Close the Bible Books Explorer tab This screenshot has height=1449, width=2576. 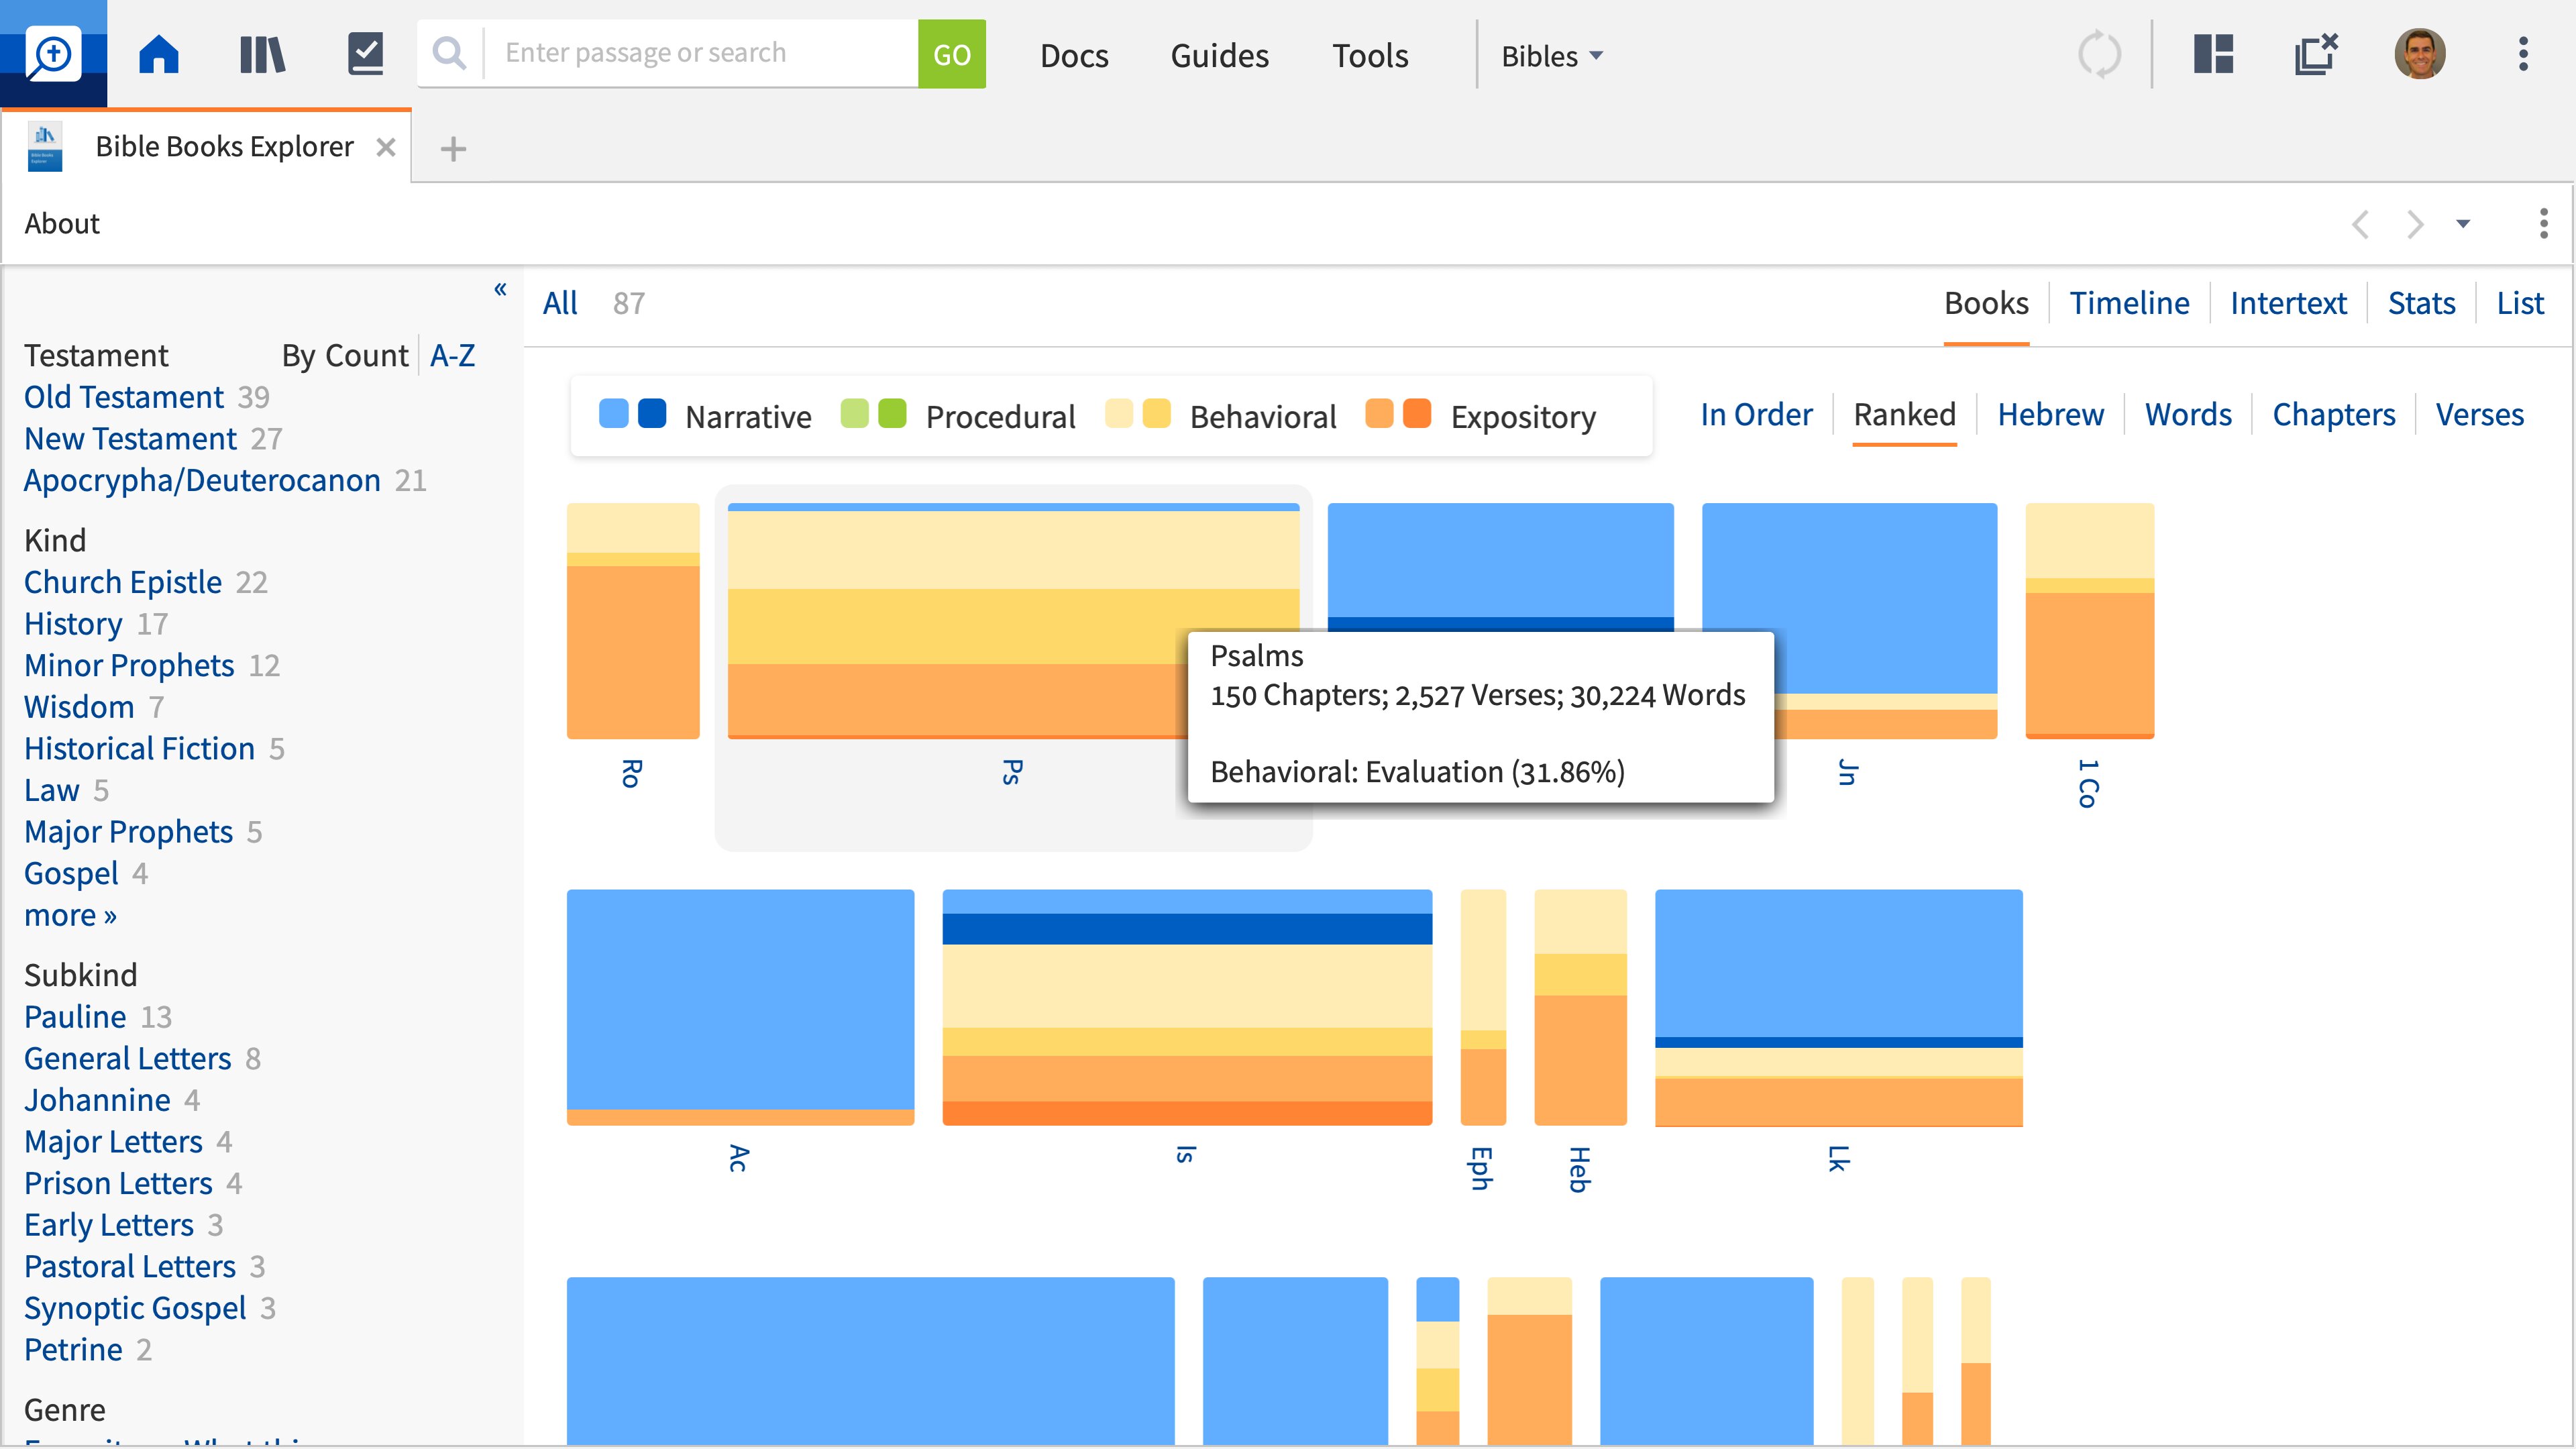[385, 147]
